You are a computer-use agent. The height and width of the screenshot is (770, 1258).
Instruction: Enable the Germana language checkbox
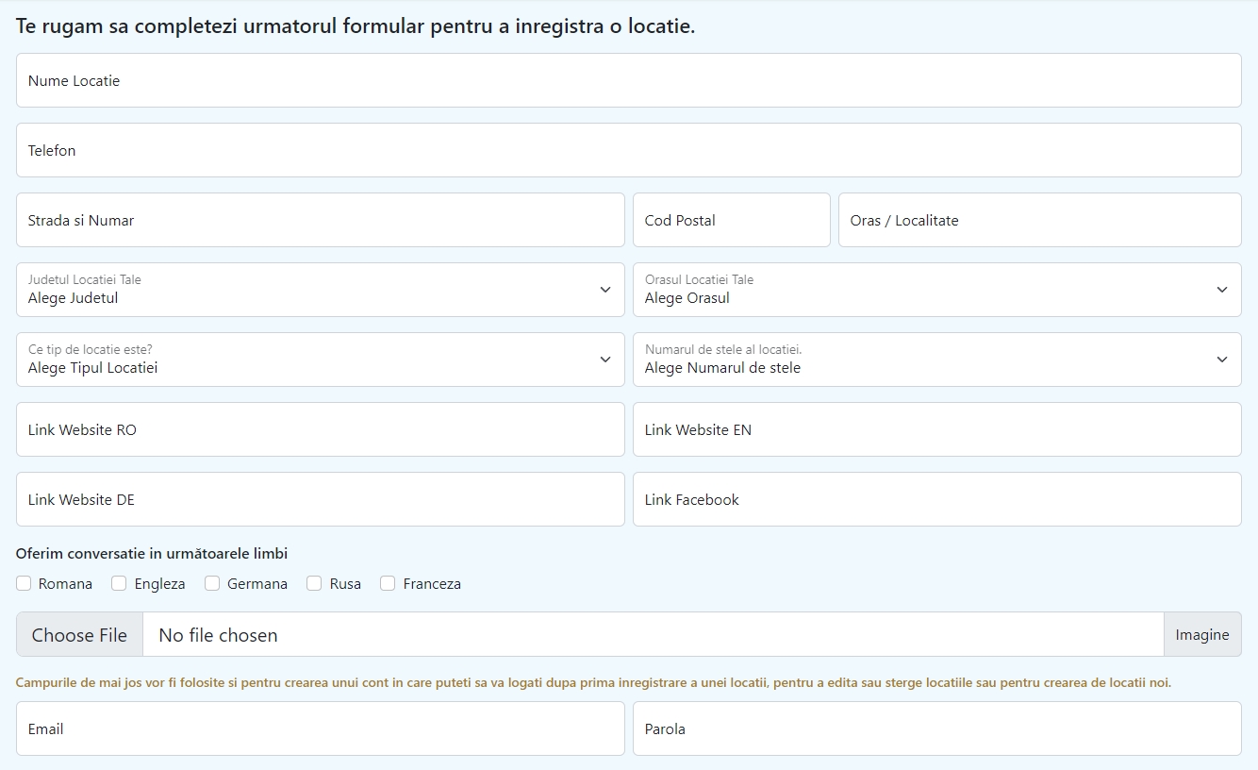[211, 583]
